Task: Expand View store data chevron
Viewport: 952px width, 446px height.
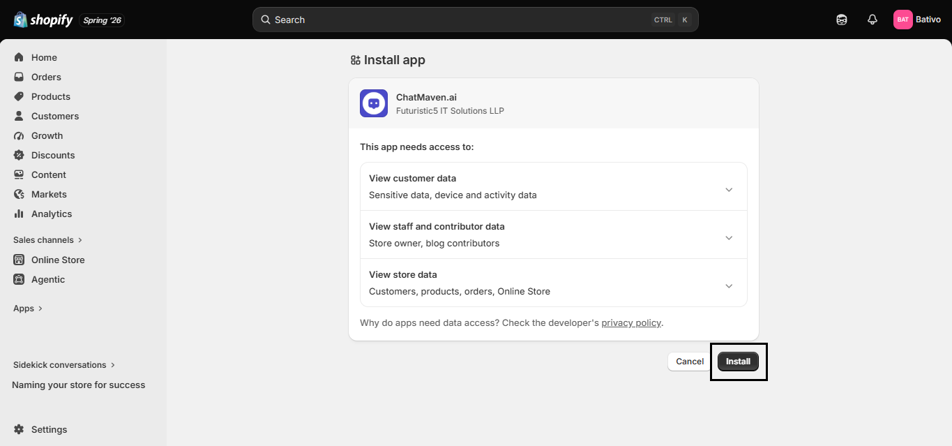Action: 729,286
